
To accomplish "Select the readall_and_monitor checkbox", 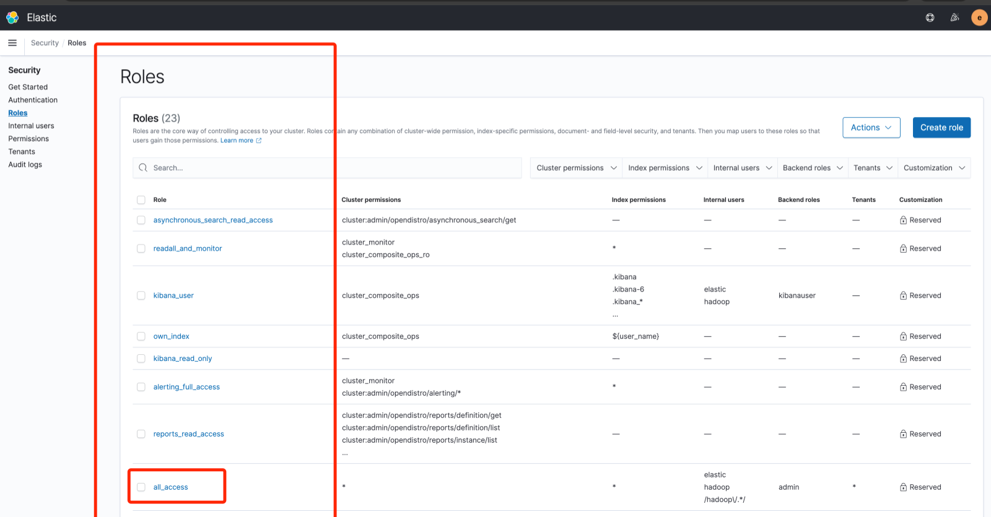I will [141, 248].
